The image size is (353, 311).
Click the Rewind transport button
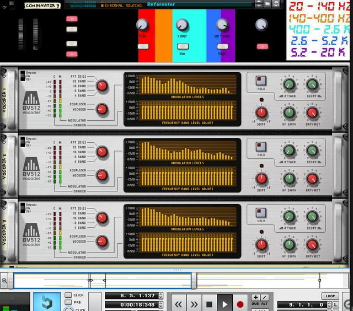(x=179, y=304)
